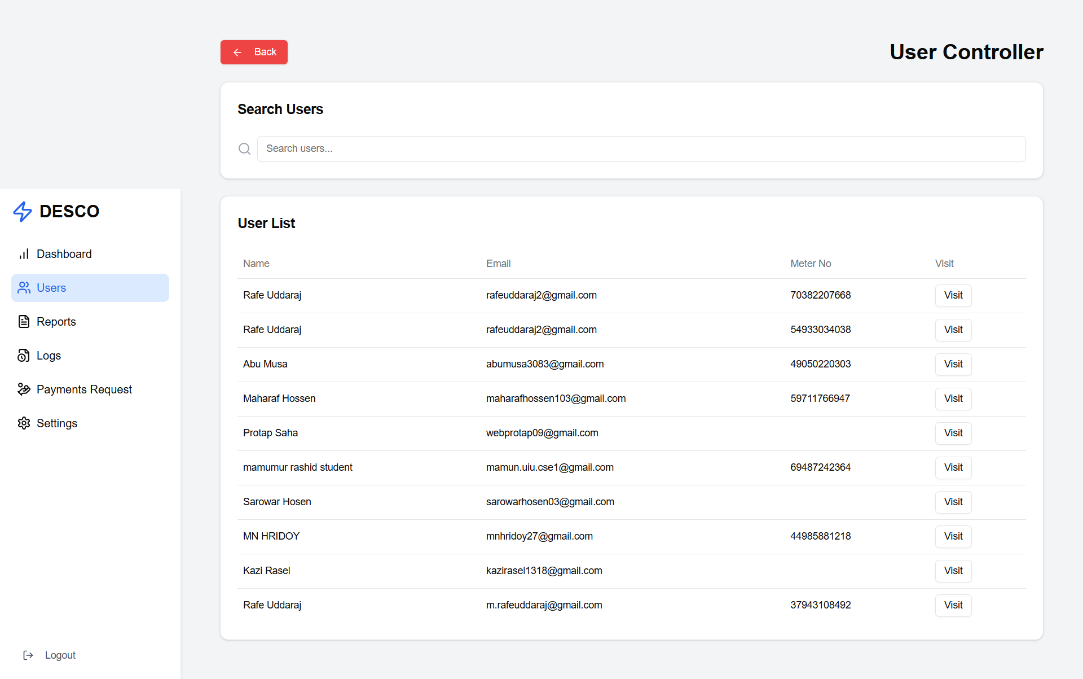
Task: Click the Dashboard bar chart icon
Action: tap(24, 254)
